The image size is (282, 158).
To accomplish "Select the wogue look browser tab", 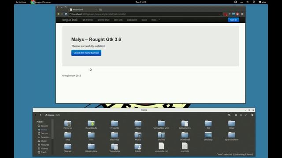I will pyautogui.click(x=83, y=10).
